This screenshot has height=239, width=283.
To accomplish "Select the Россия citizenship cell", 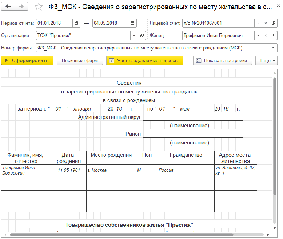I will click(186, 170).
